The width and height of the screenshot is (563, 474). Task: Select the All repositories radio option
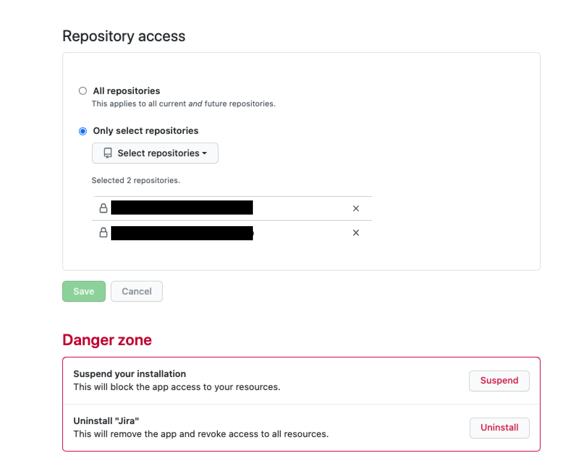click(x=83, y=91)
